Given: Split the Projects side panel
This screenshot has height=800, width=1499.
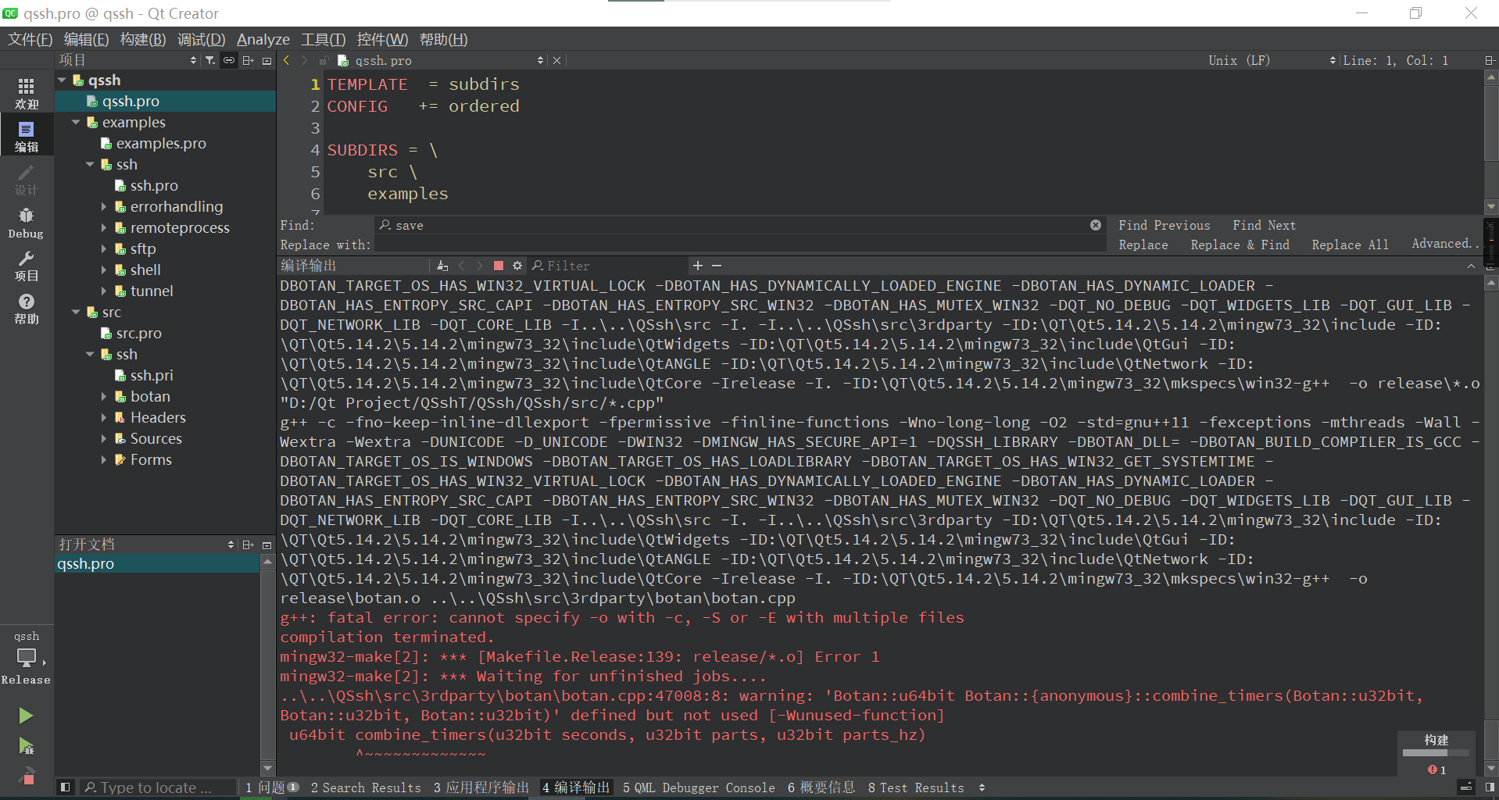Looking at the screenshot, I should tap(249, 60).
